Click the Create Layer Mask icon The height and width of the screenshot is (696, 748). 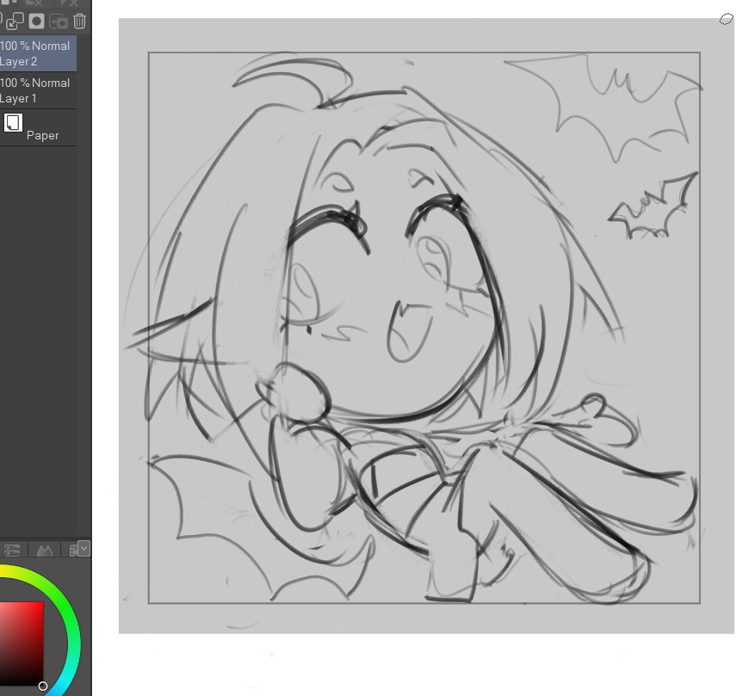point(37,22)
